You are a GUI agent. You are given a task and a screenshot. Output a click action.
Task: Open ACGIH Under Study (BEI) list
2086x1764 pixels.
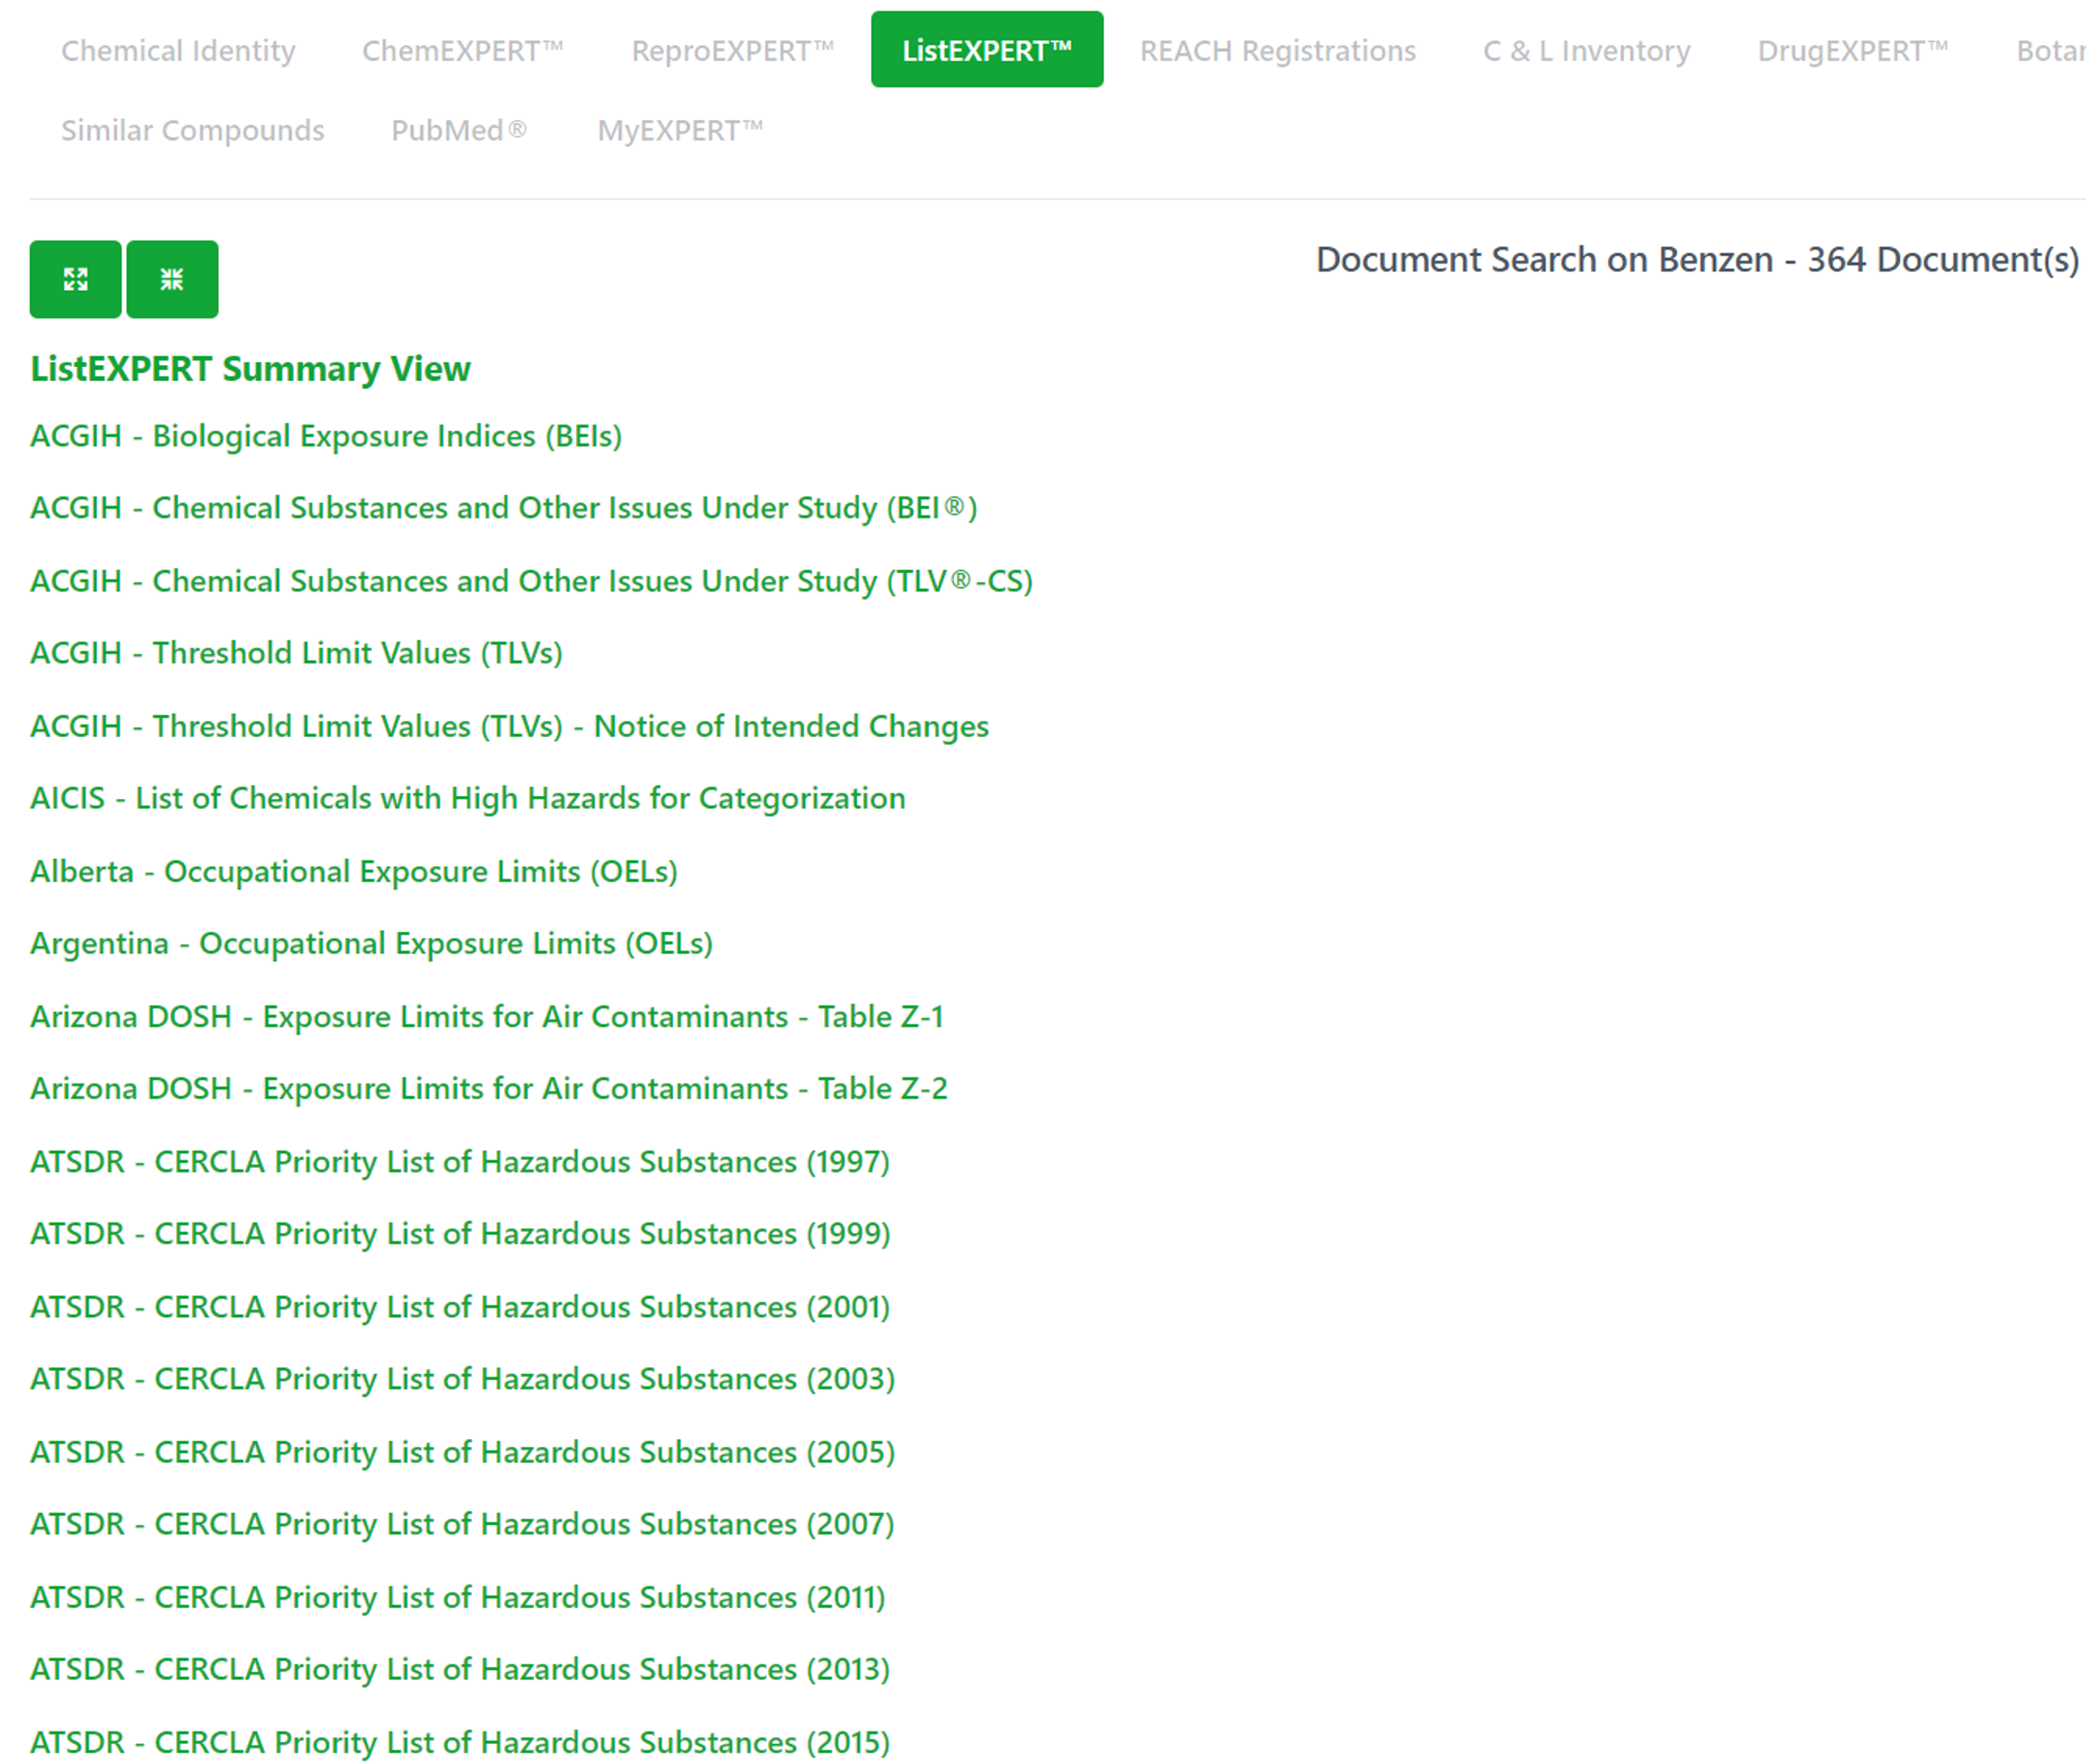[x=504, y=508]
